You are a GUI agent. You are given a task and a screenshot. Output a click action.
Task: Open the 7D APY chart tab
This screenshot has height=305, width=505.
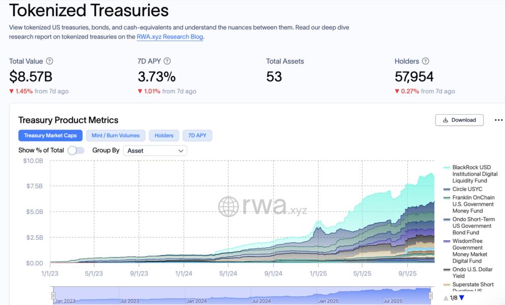coord(197,135)
